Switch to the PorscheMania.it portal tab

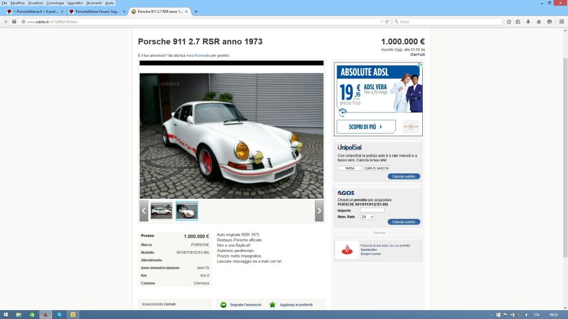34,12
